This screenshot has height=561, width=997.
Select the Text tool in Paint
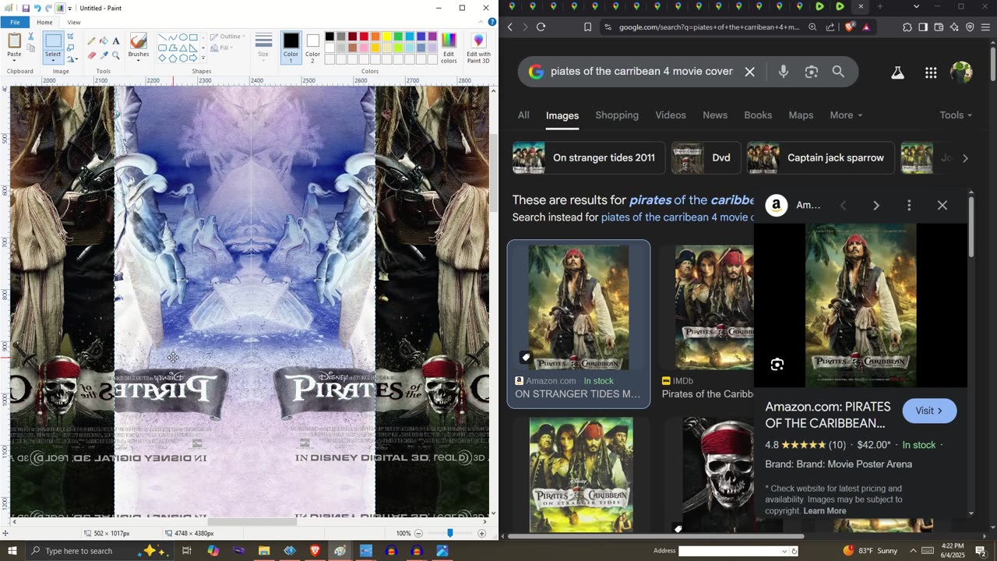116,41
